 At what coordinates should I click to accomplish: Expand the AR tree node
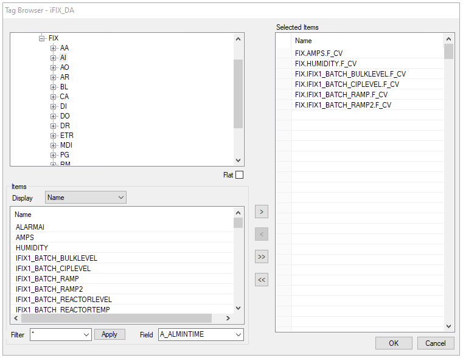pos(53,77)
